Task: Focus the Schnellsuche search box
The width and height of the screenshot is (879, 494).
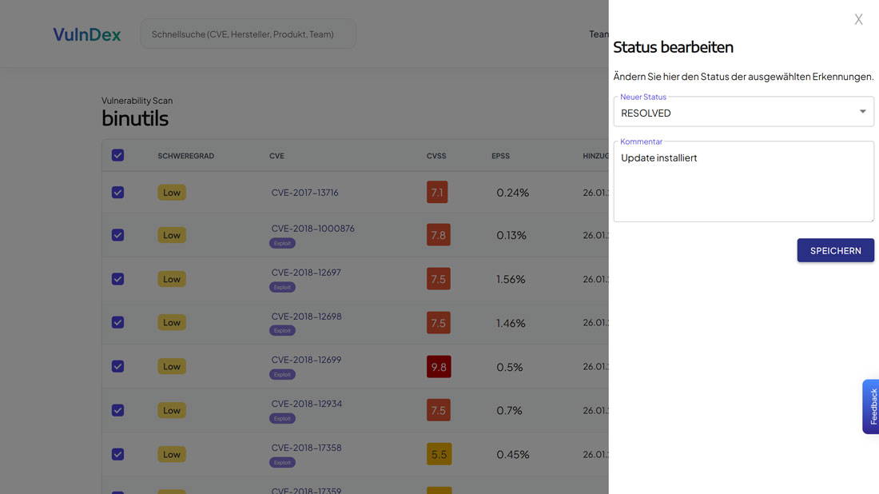Action: [248, 34]
